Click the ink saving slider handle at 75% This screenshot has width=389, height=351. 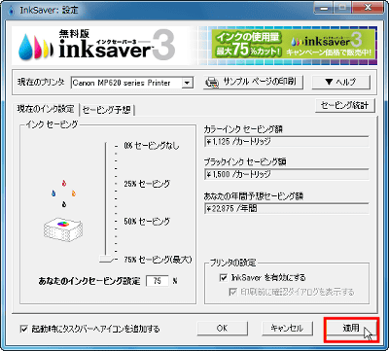coord(106,260)
